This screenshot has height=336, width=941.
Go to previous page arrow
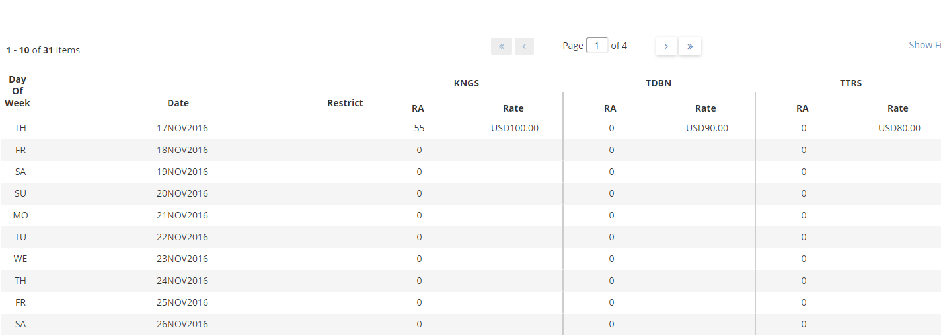tap(524, 46)
